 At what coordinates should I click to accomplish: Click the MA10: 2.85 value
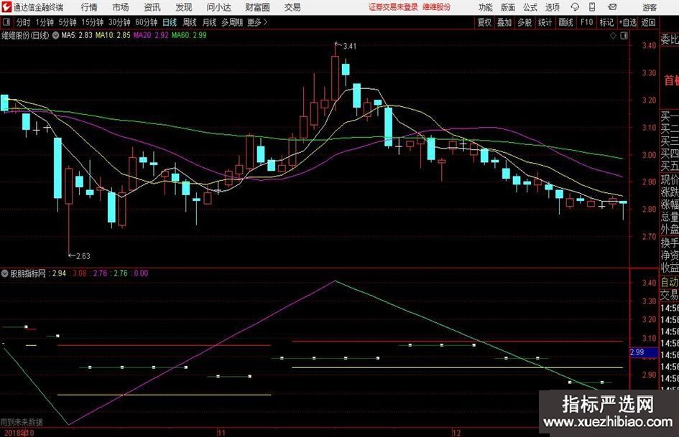coord(113,35)
